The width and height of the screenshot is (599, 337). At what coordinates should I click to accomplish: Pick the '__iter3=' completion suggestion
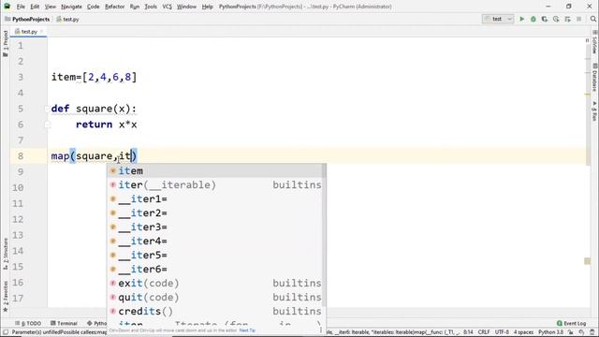coord(215,227)
